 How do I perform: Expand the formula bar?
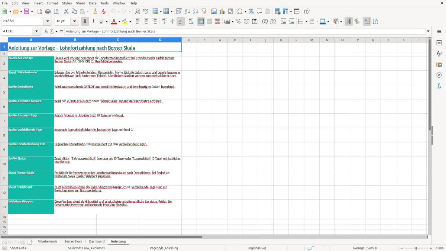428,32
